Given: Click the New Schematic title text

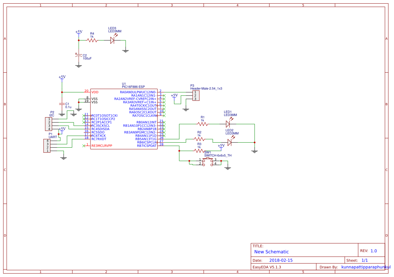Looking at the screenshot, I should pyautogui.click(x=271, y=252).
